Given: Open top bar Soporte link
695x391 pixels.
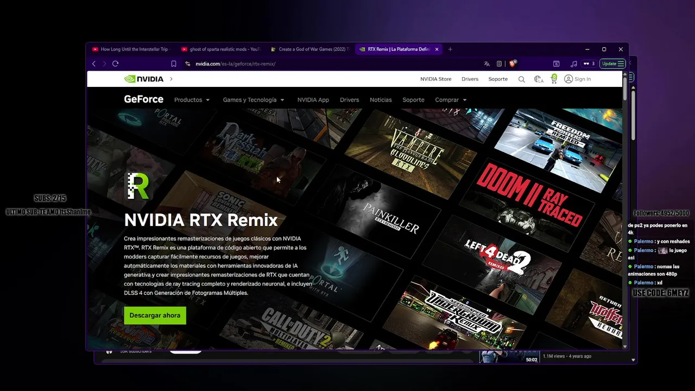Looking at the screenshot, I should pos(498,79).
